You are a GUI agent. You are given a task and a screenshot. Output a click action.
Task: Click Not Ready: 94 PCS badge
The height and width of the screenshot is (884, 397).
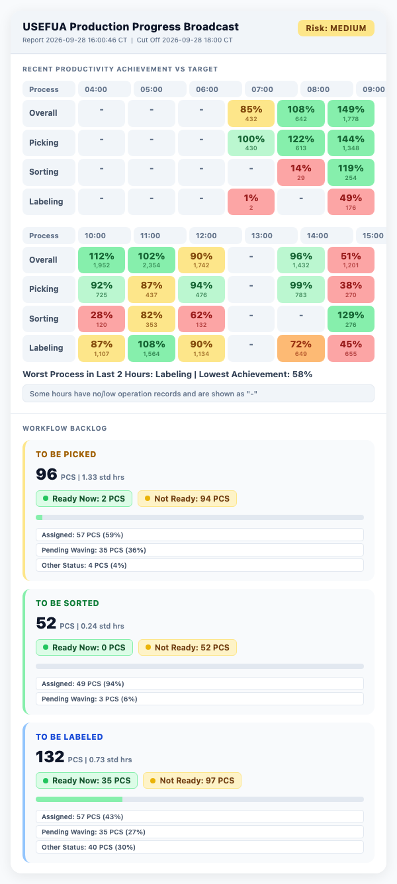187,499
